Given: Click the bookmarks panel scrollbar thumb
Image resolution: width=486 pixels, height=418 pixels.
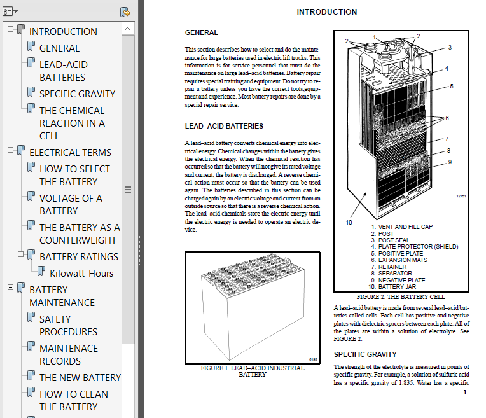Looking at the screenshot, I should point(128,190).
